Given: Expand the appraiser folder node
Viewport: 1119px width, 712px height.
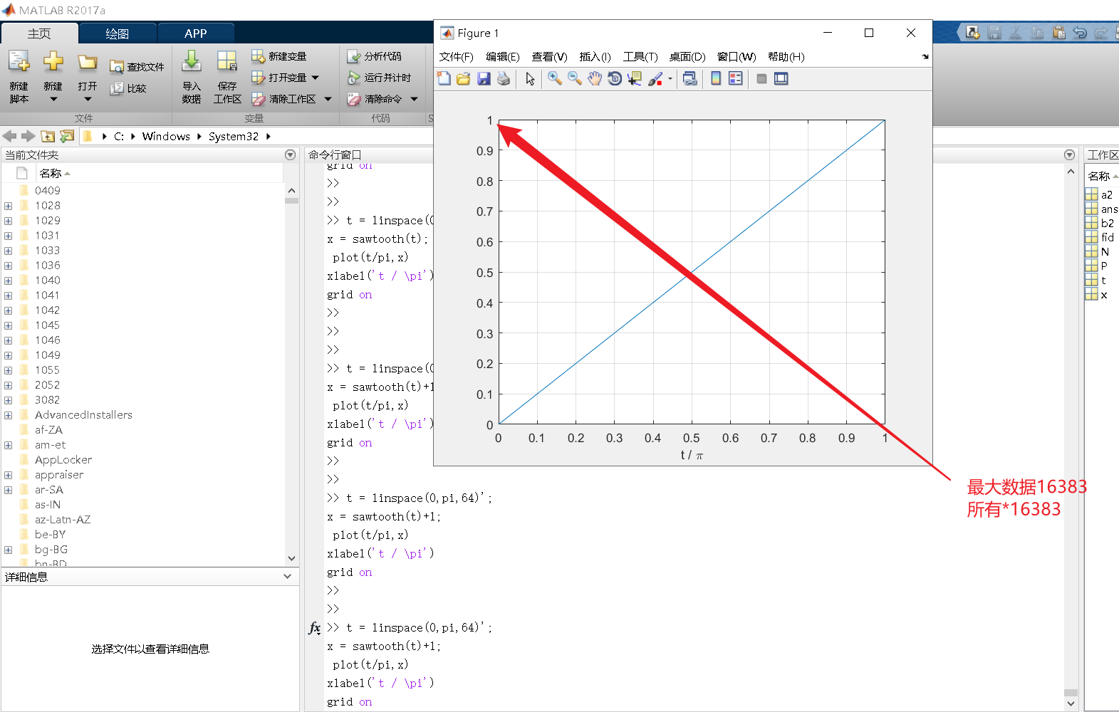Looking at the screenshot, I should 9,475.
